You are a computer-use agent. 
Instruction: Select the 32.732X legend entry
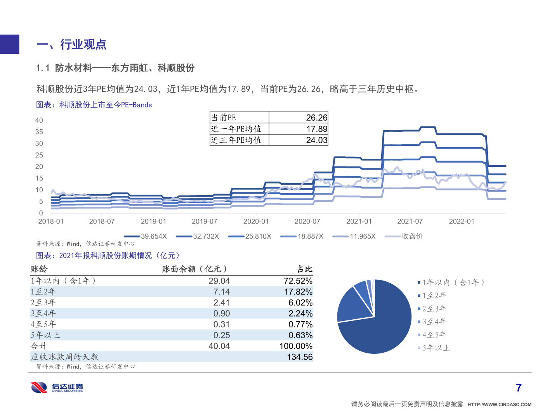click(x=198, y=236)
